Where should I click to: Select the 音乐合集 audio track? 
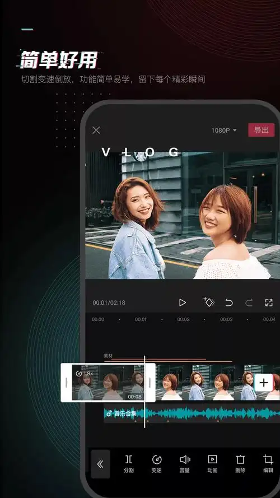[x=192, y=413]
